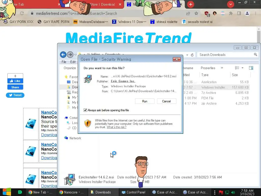Close the Open File Security Warning dialog
Screen dimensions: 261x196
pyautogui.click(x=177, y=59)
